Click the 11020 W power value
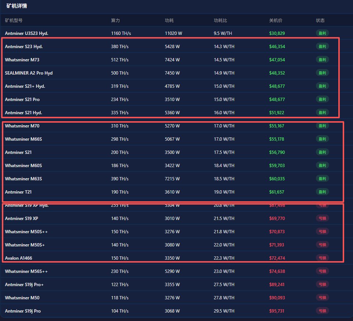Screen dimensions: 353x321 (173, 33)
